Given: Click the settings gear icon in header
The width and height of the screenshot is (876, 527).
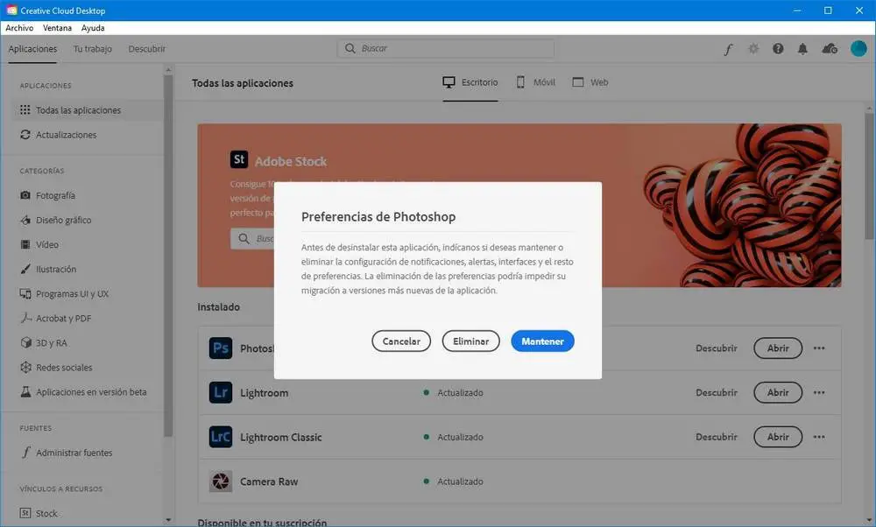Looking at the screenshot, I should click(753, 49).
